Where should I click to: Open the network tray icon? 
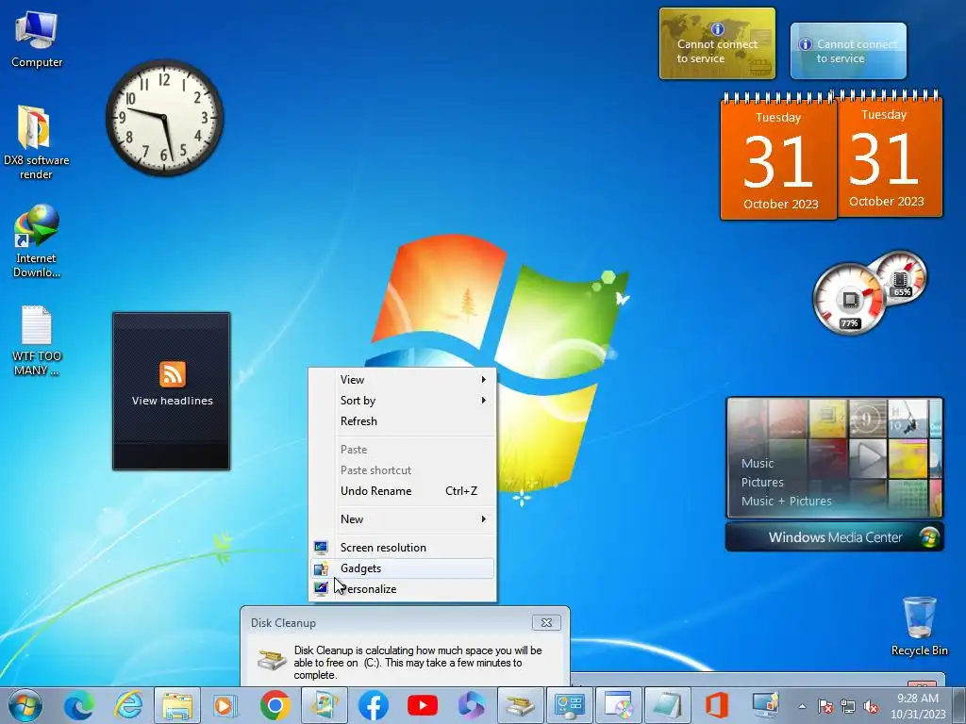pos(848,707)
